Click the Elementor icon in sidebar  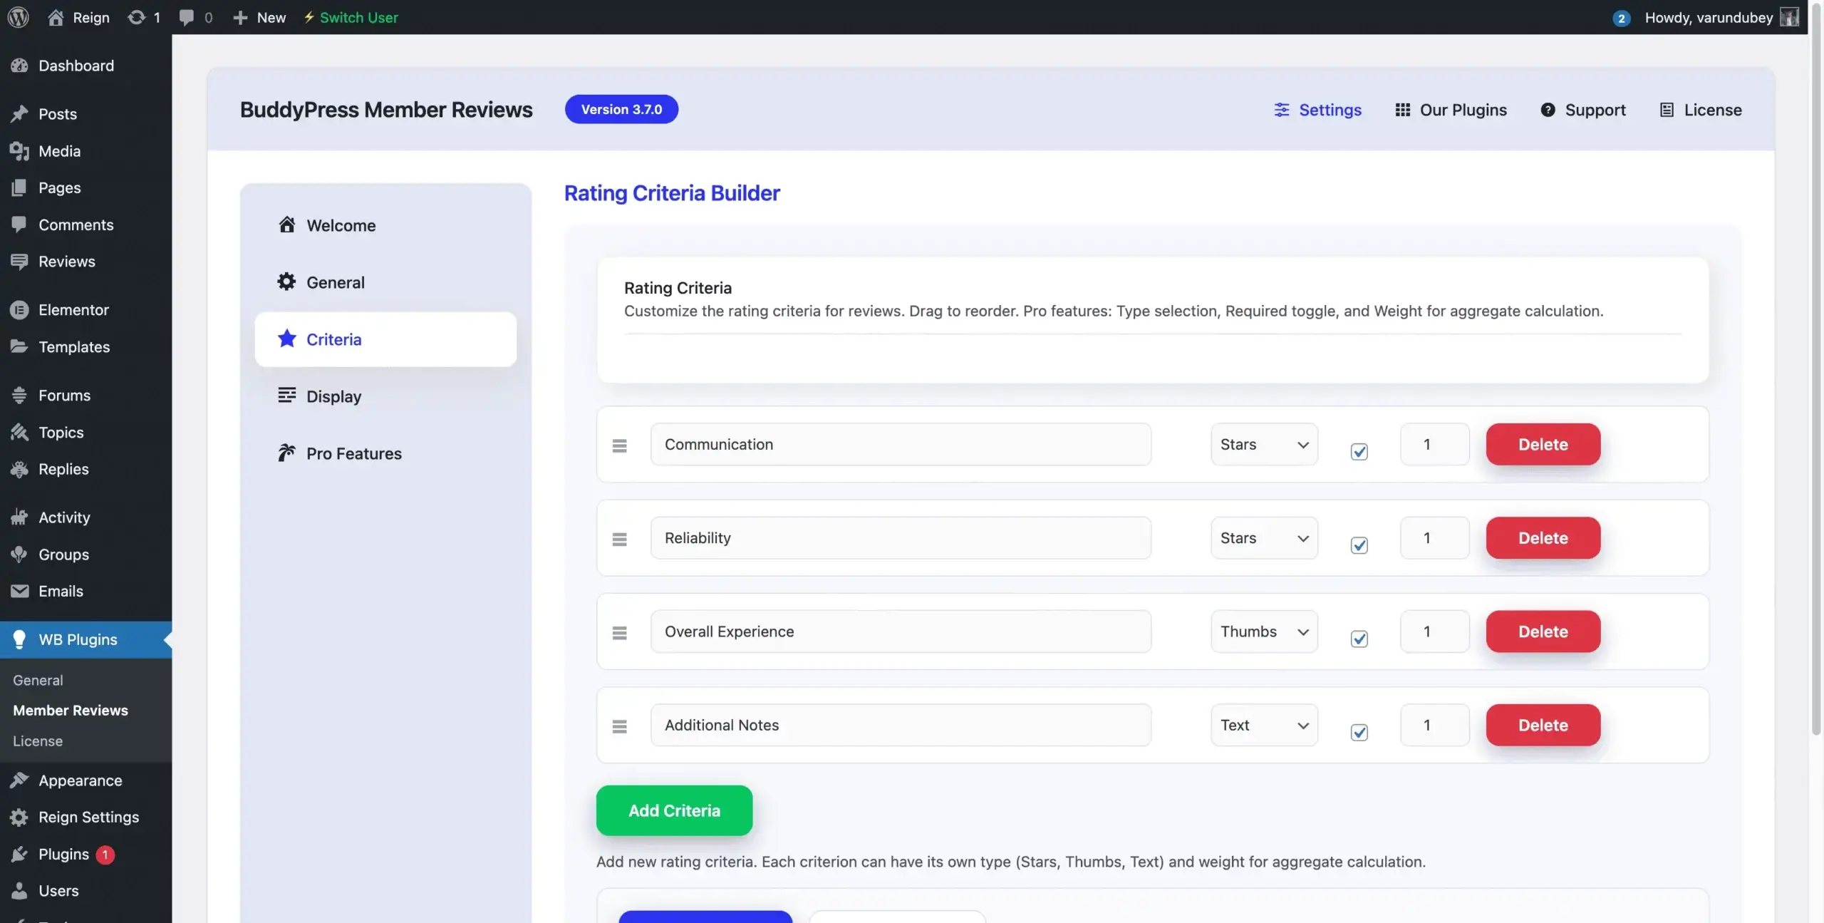coord(19,310)
